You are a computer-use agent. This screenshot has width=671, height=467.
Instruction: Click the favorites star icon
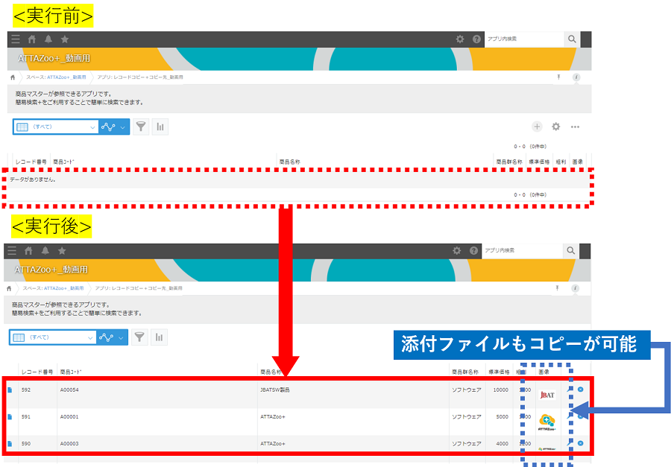(x=66, y=39)
